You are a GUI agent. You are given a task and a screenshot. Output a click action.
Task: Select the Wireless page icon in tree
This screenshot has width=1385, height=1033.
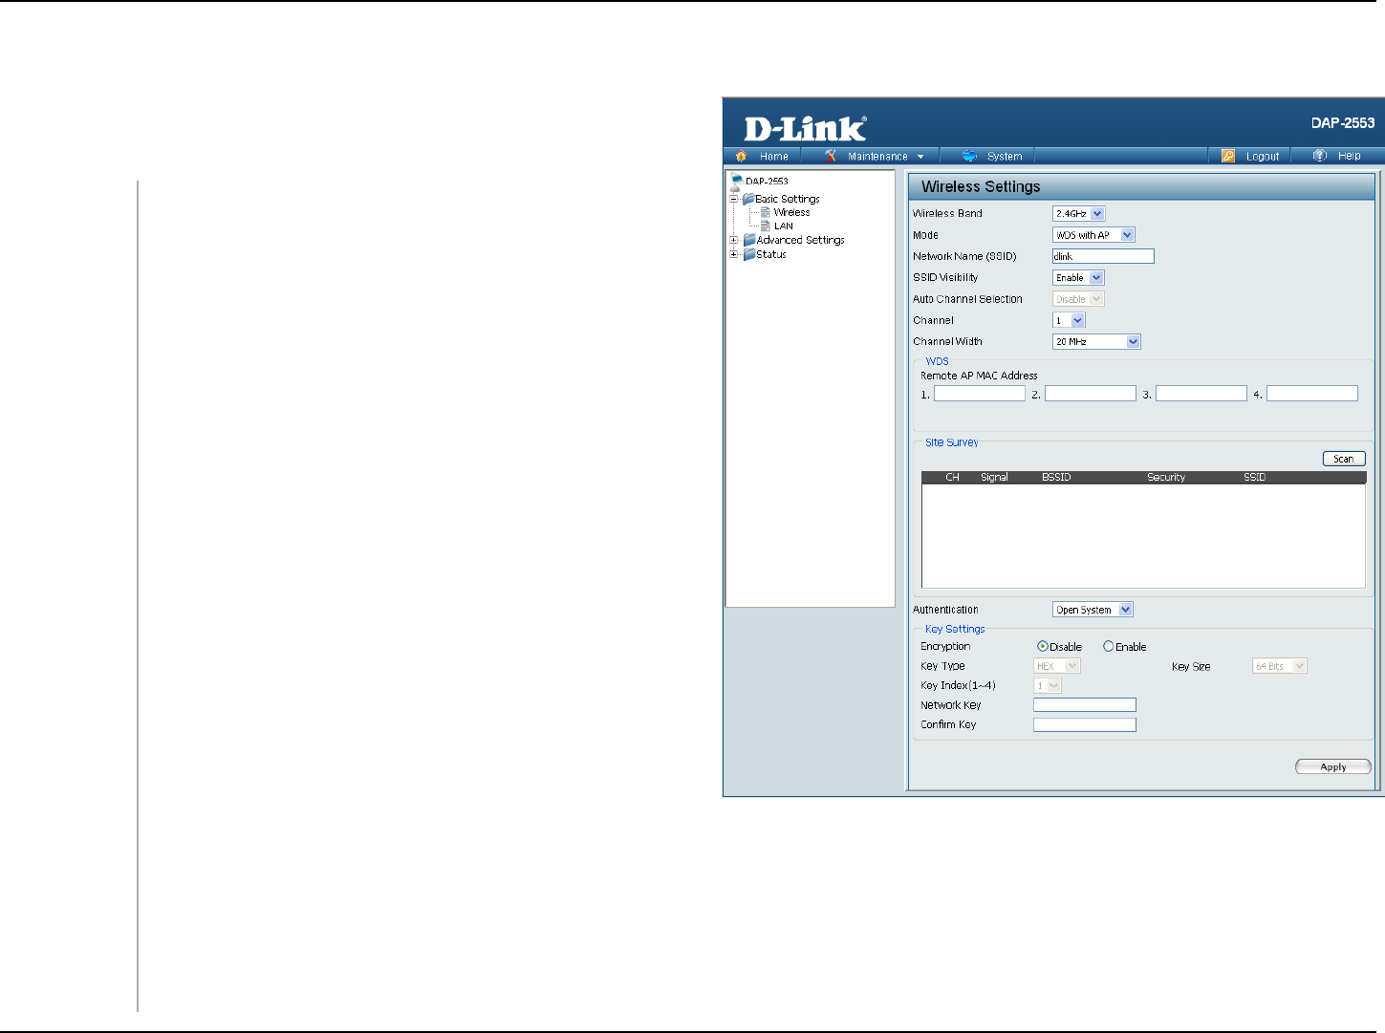(766, 212)
